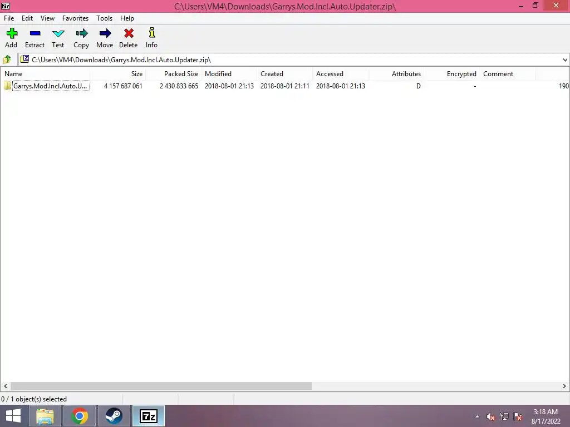Click the Extract toolbar icon
Image resolution: width=570 pixels, height=427 pixels.
pyautogui.click(x=35, y=33)
